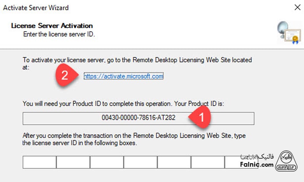This screenshot has height=182, width=304.
Task: Click the red number 1 marker
Action: 201,117
